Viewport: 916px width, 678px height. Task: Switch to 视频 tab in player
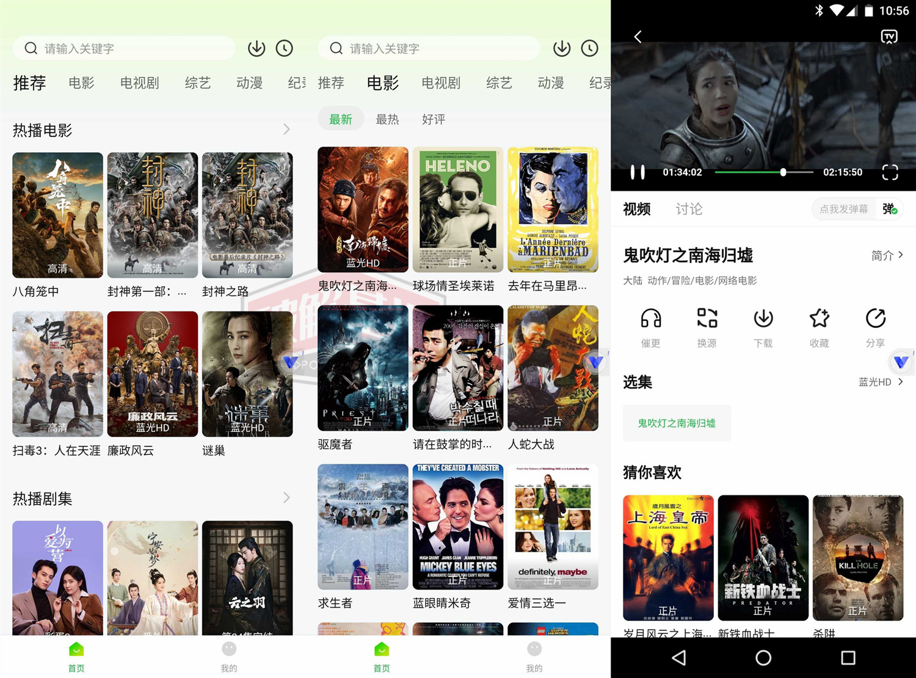coord(637,209)
